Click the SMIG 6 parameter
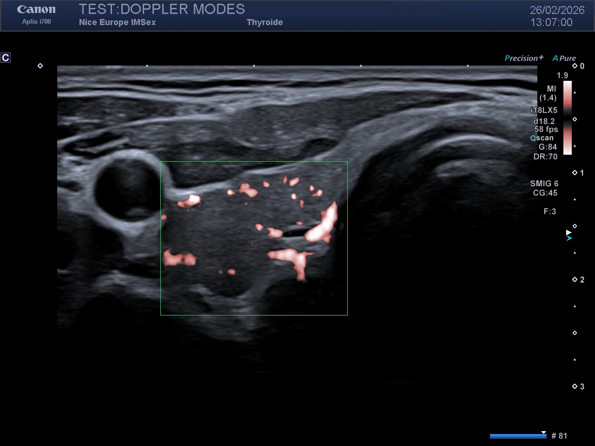Image resolution: width=595 pixels, height=446 pixels. (544, 184)
